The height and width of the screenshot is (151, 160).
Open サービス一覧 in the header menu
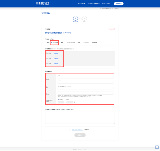point(82,4)
